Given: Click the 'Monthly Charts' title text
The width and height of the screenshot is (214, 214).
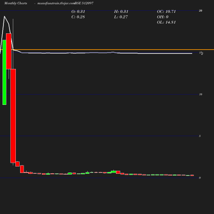Looking at the screenshot, I should pos(15,3).
